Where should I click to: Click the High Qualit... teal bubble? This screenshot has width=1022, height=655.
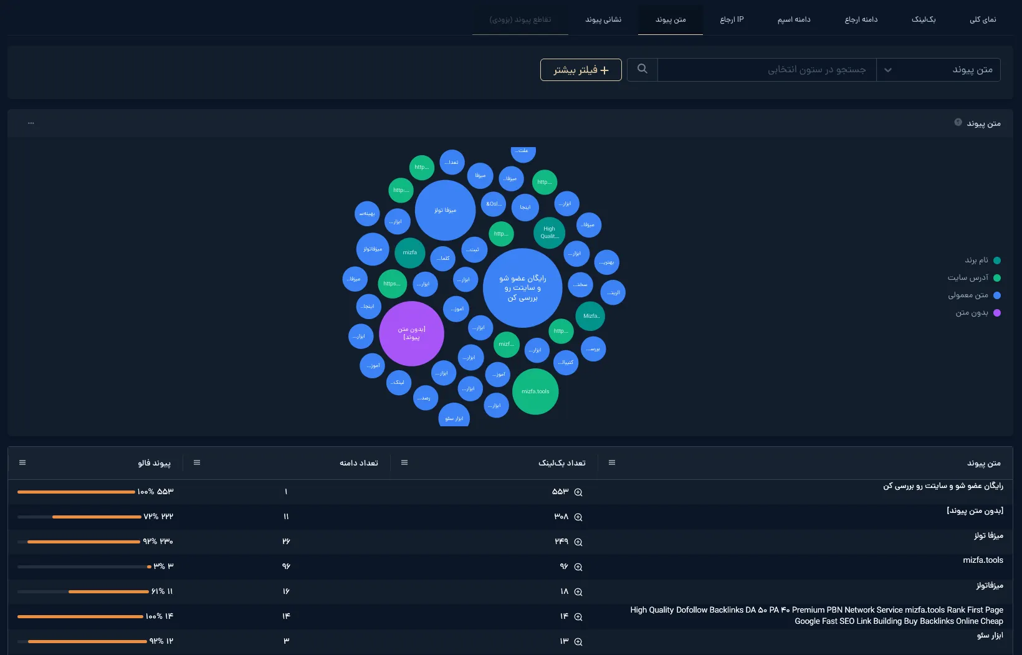point(549,232)
